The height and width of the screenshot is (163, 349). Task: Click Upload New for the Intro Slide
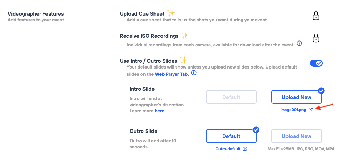(x=296, y=97)
